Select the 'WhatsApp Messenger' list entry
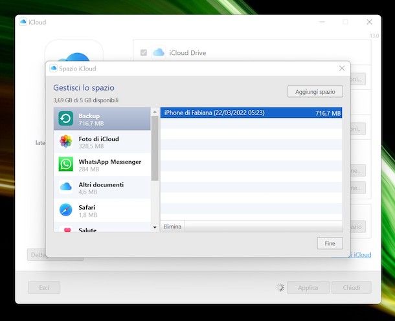The width and height of the screenshot is (395, 321). tap(102, 164)
